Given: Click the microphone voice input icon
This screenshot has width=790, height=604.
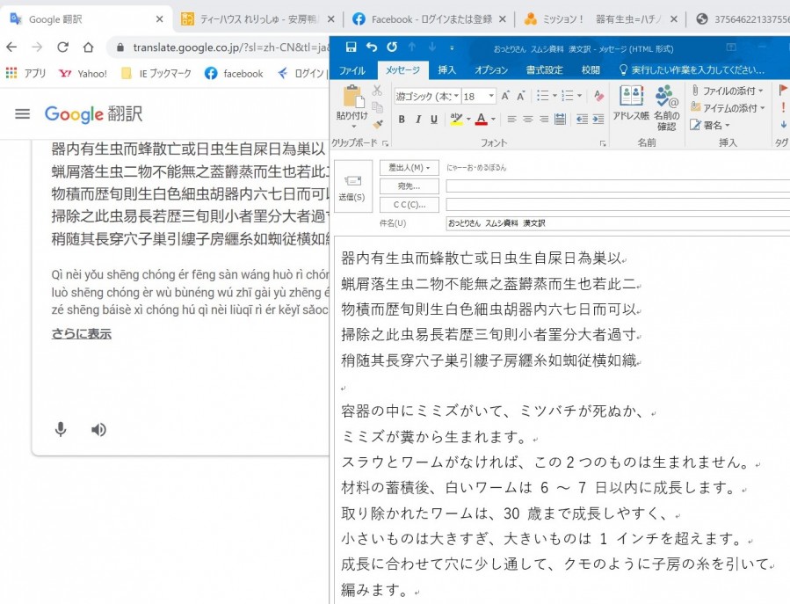Looking at the screenshot, I should (61, 429).
